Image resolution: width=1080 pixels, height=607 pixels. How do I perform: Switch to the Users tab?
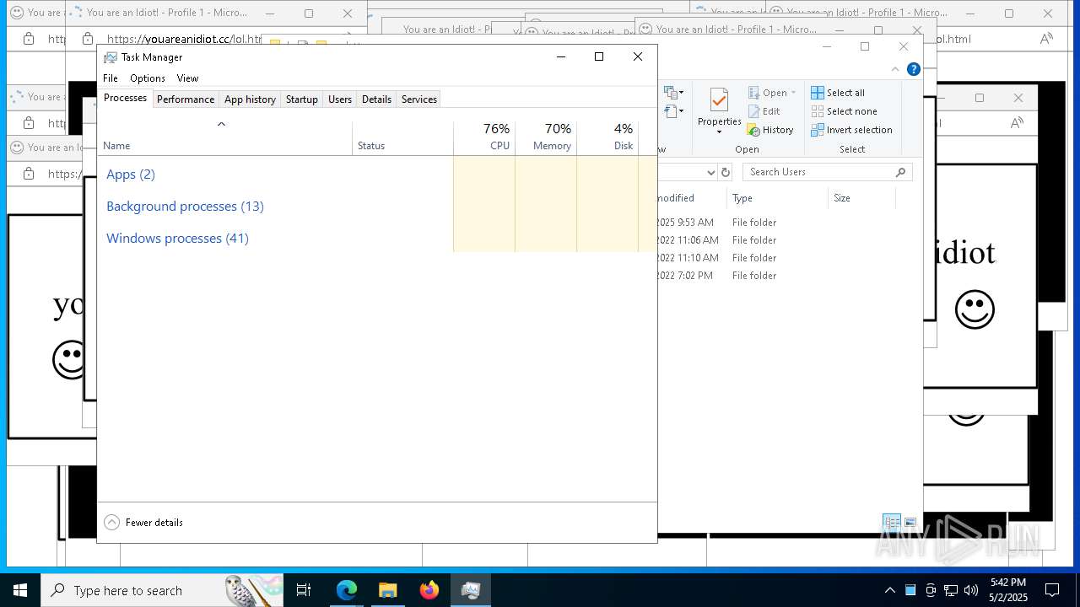tap(340, 99)
